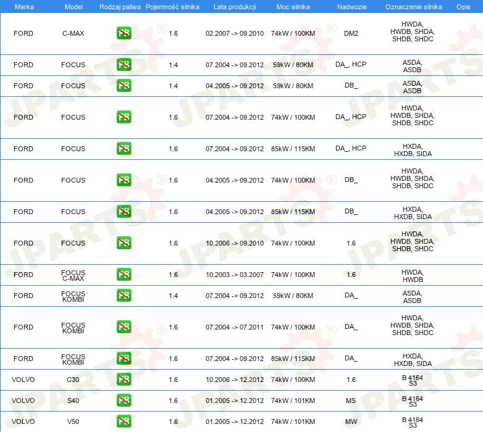Click the fuel icon in Volvo V50 row

[124, 422]
